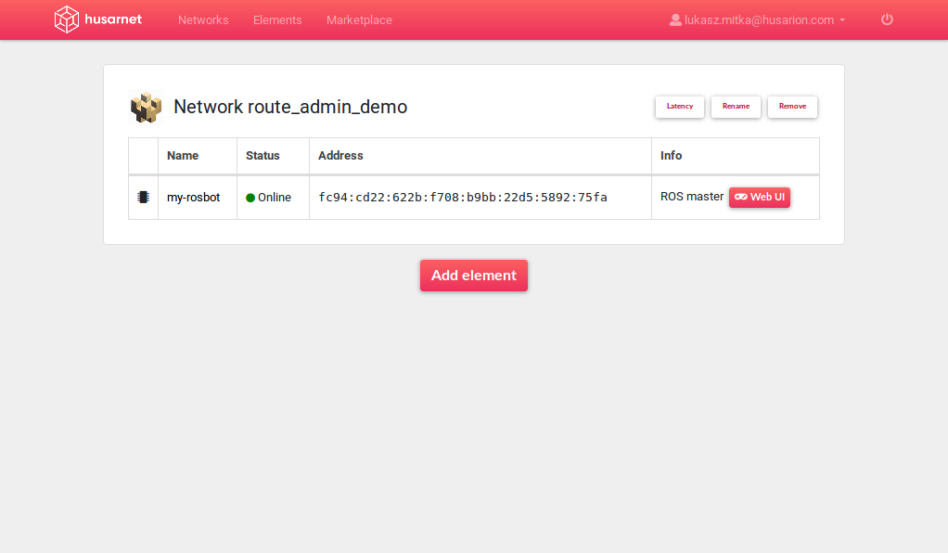Click the ROS master info text
The image size is (948, 553).
pos(692,197)
